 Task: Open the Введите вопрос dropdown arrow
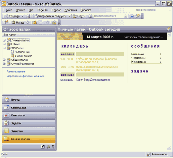[170, 10]
